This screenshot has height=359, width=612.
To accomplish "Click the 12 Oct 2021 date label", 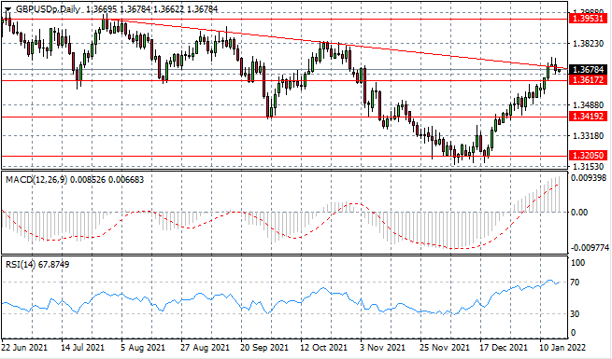I will (x=323, y=347).
